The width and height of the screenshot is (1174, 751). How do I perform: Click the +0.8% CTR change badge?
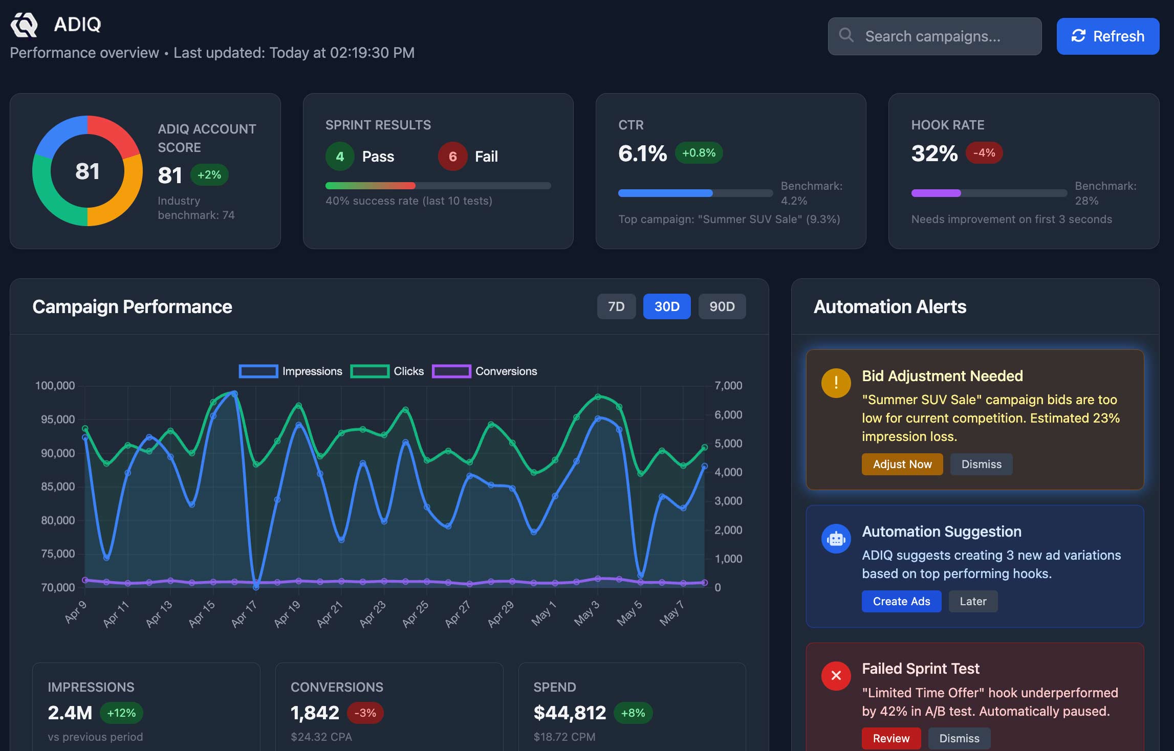pos(699,153)
